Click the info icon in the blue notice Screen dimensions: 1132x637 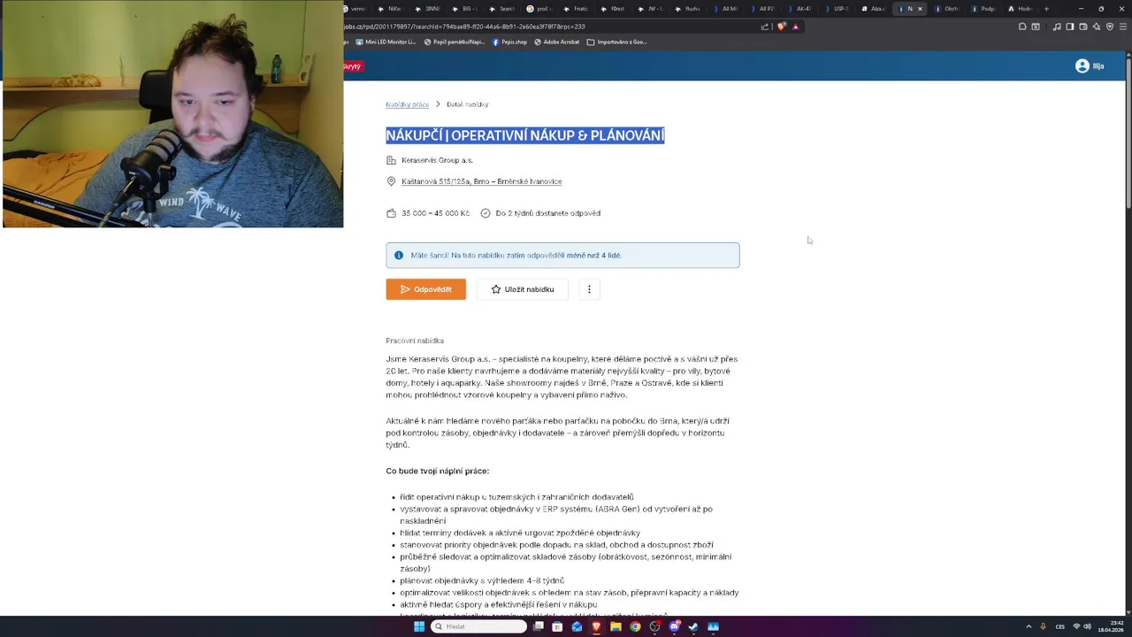click(x=398, y=255)
